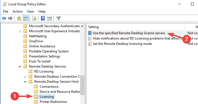The height and width of the screenshot is (104, 198).
Task: Click folder icon next to Online Assistance
Action: tap(25, 46)
